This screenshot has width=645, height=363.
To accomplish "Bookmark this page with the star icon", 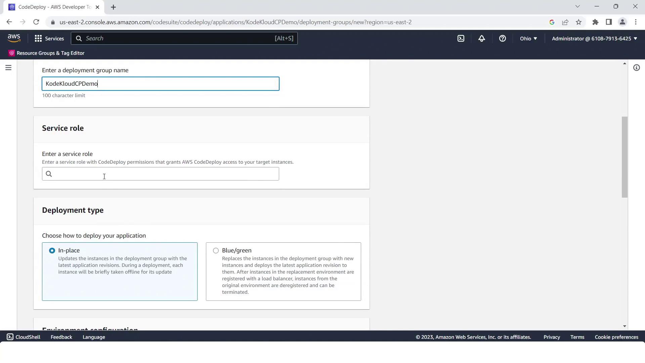I will click(578, 22).
